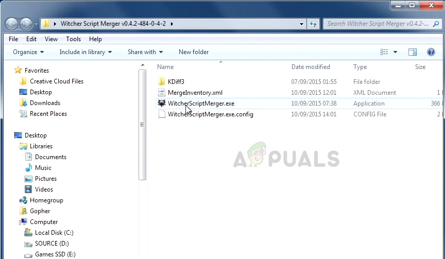Open the Pictures library
This screenshot has height=259, width=445.
[46, 179]
